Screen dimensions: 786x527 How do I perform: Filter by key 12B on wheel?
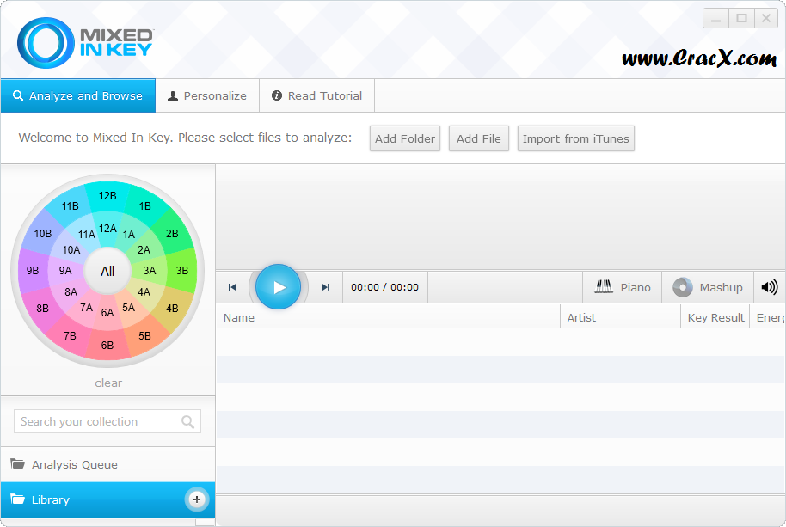[107, 196]
